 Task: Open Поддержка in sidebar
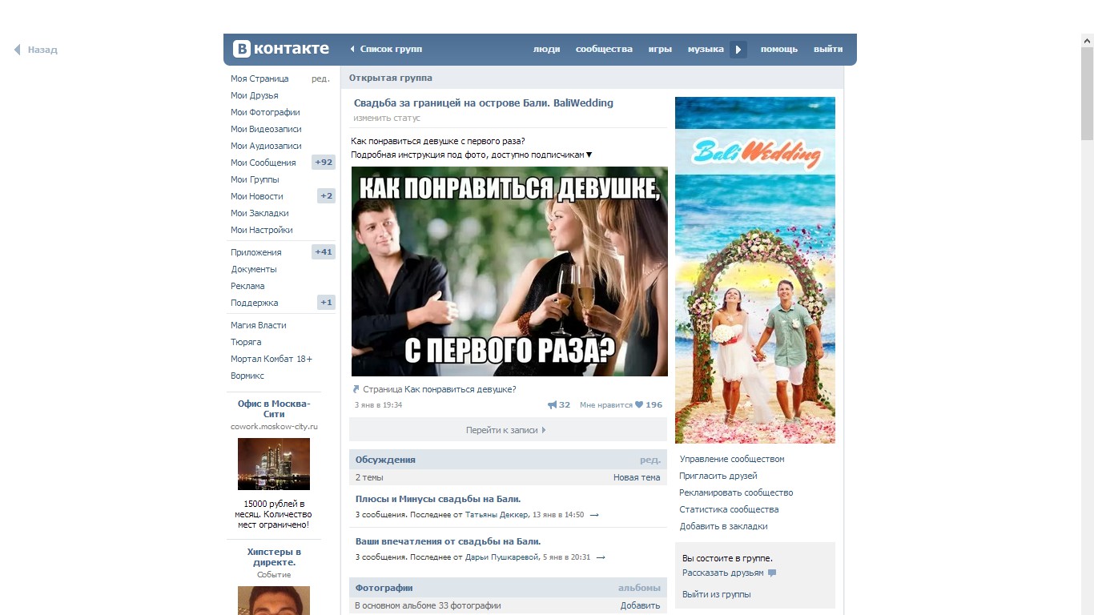click(x=255, y=303)
